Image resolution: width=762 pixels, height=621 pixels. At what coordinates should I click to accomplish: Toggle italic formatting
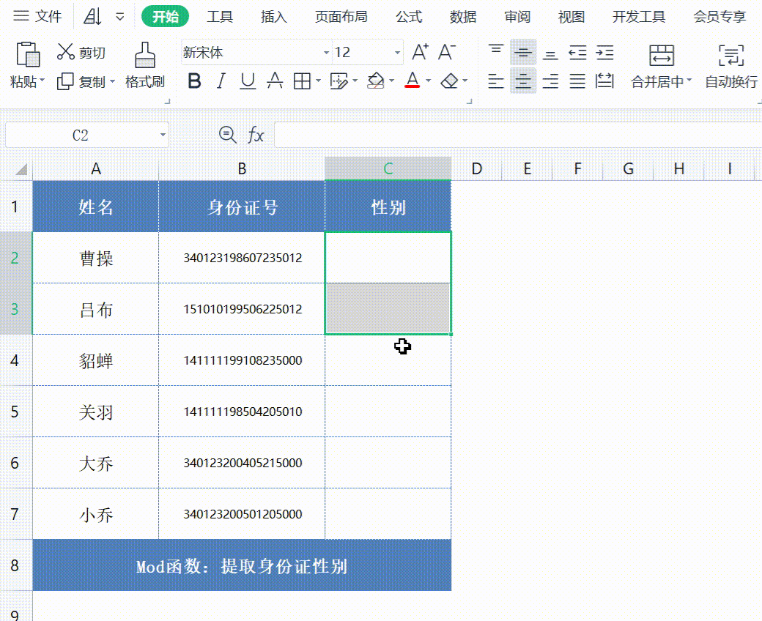tap(221, 81)
